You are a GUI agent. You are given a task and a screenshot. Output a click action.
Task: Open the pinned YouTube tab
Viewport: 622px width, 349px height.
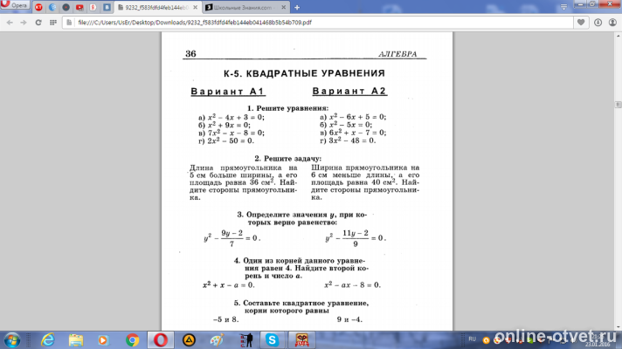click(79, 8)
